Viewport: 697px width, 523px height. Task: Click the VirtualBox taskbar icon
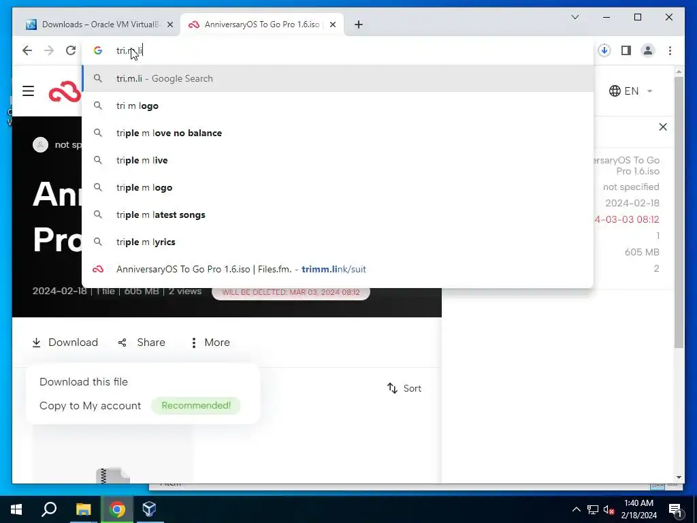click(x=149, y=509)
